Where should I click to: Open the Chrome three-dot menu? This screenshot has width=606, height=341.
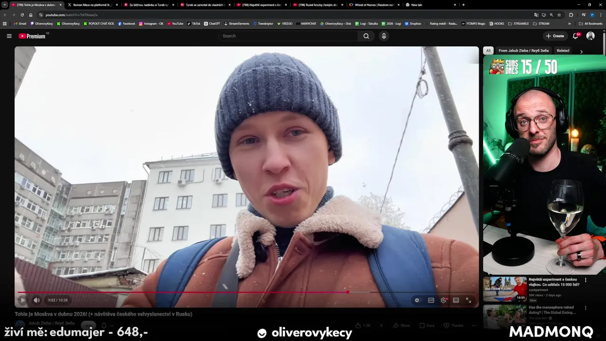(x=601, y=15)
